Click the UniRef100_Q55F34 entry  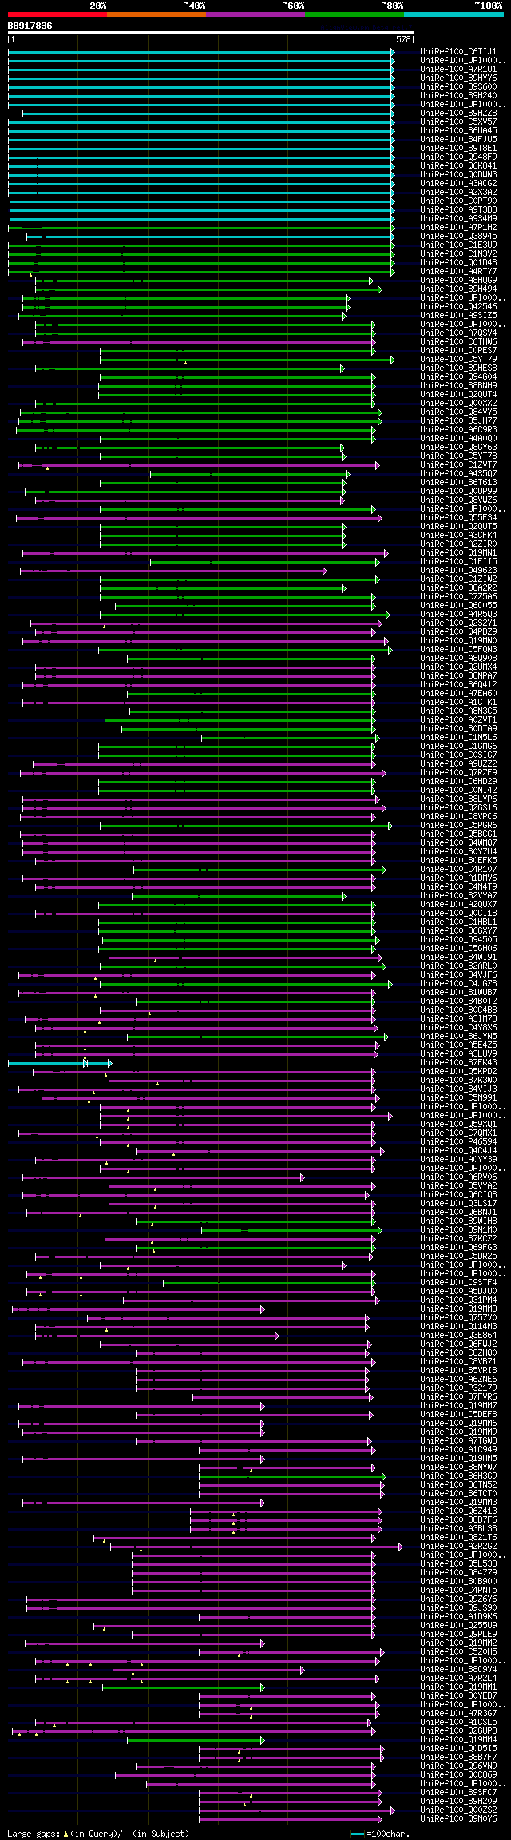[x=458, y=518]
